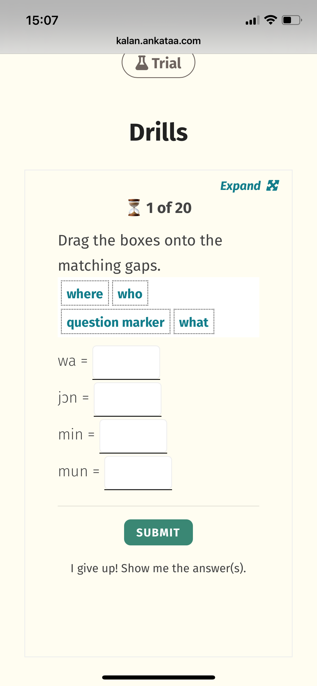
Task: Expand the drills panel via Expand link
Action: point(241,186)
